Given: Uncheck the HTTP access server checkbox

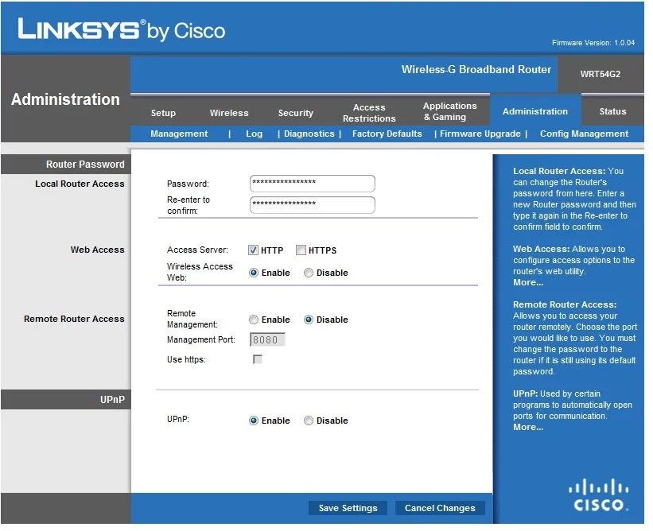Looking at the screenshot, I should 253,250.
